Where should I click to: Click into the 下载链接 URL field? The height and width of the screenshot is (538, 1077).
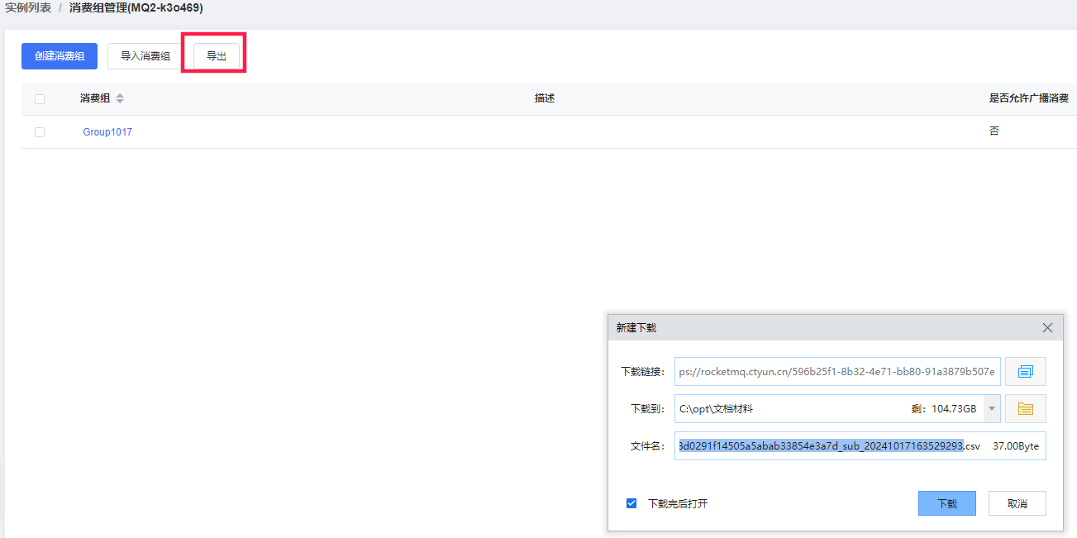point(838,372)
